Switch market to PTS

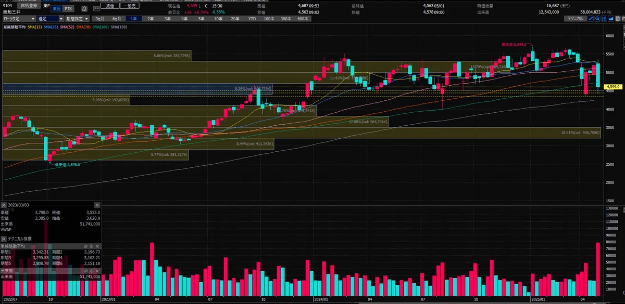tap(68, 9)
